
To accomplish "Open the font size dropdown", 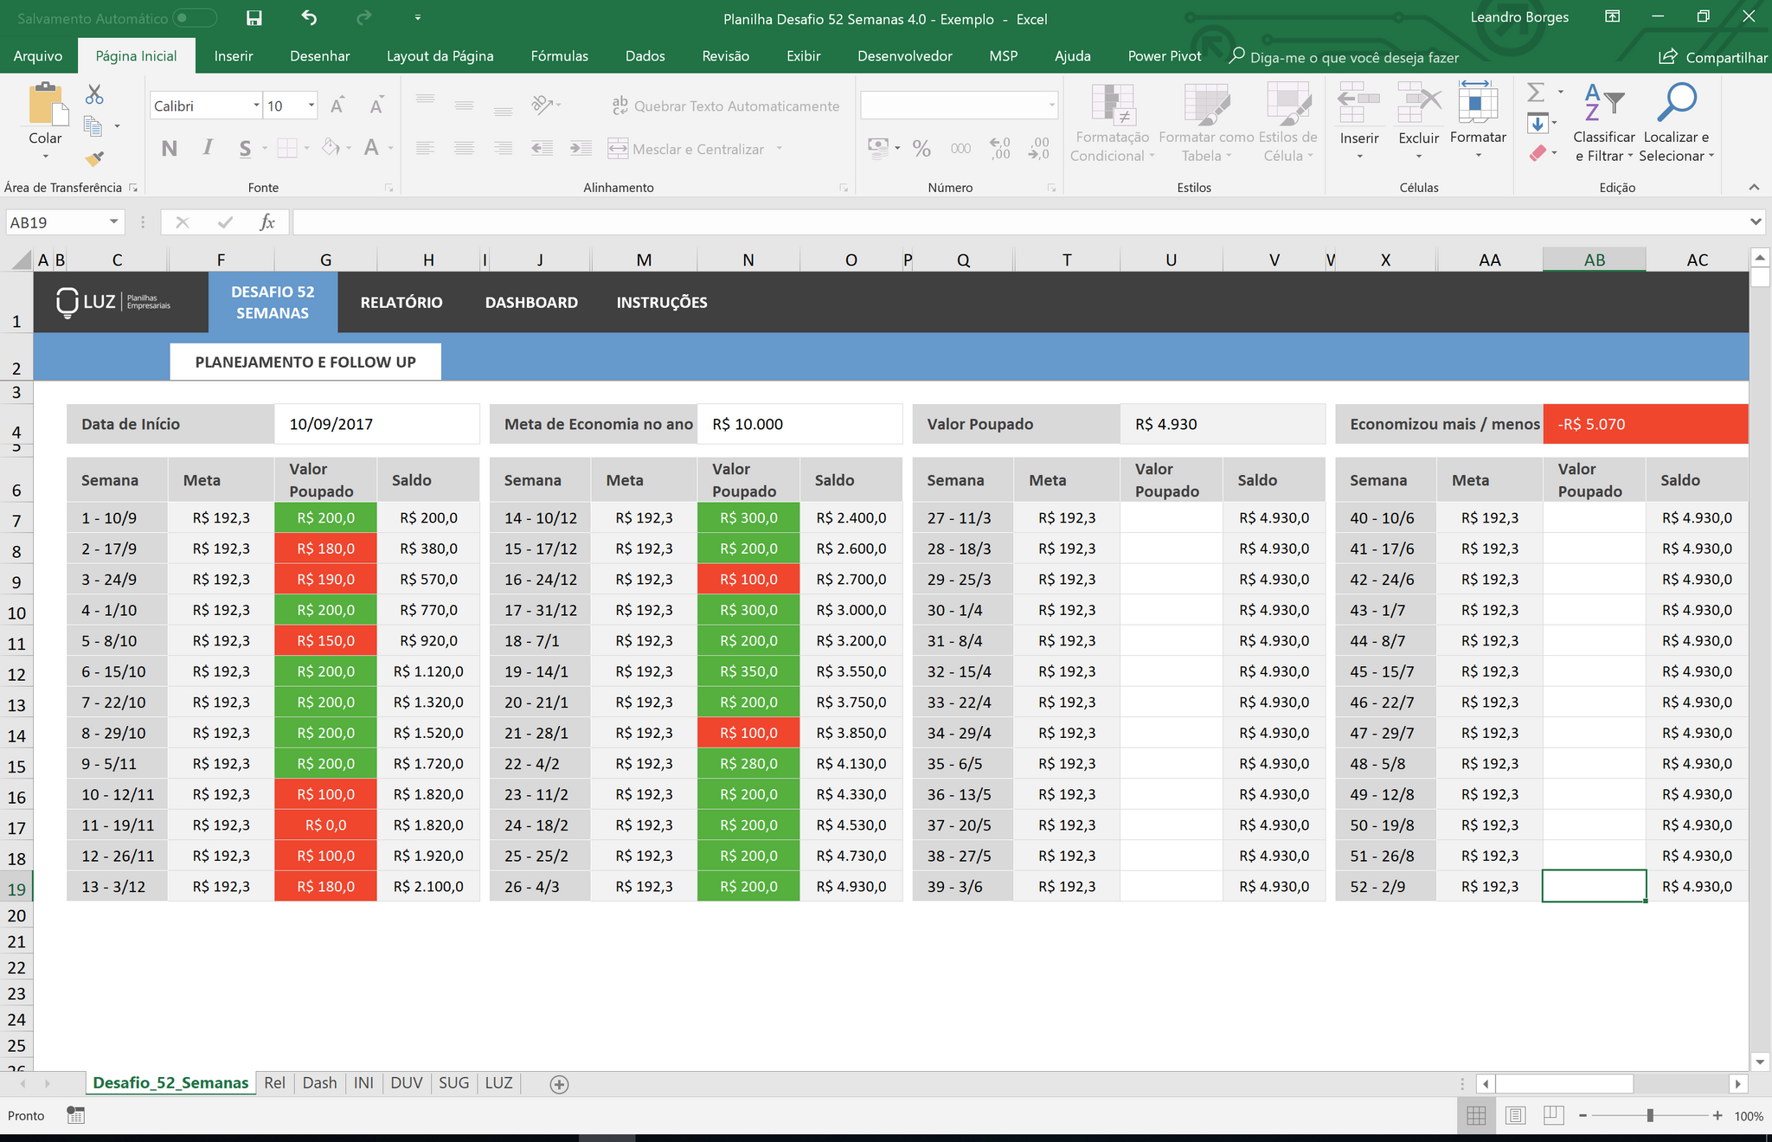I will click(311, 106).
